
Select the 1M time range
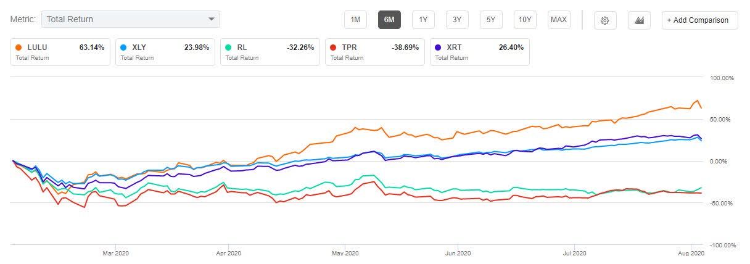coord(355,20)
